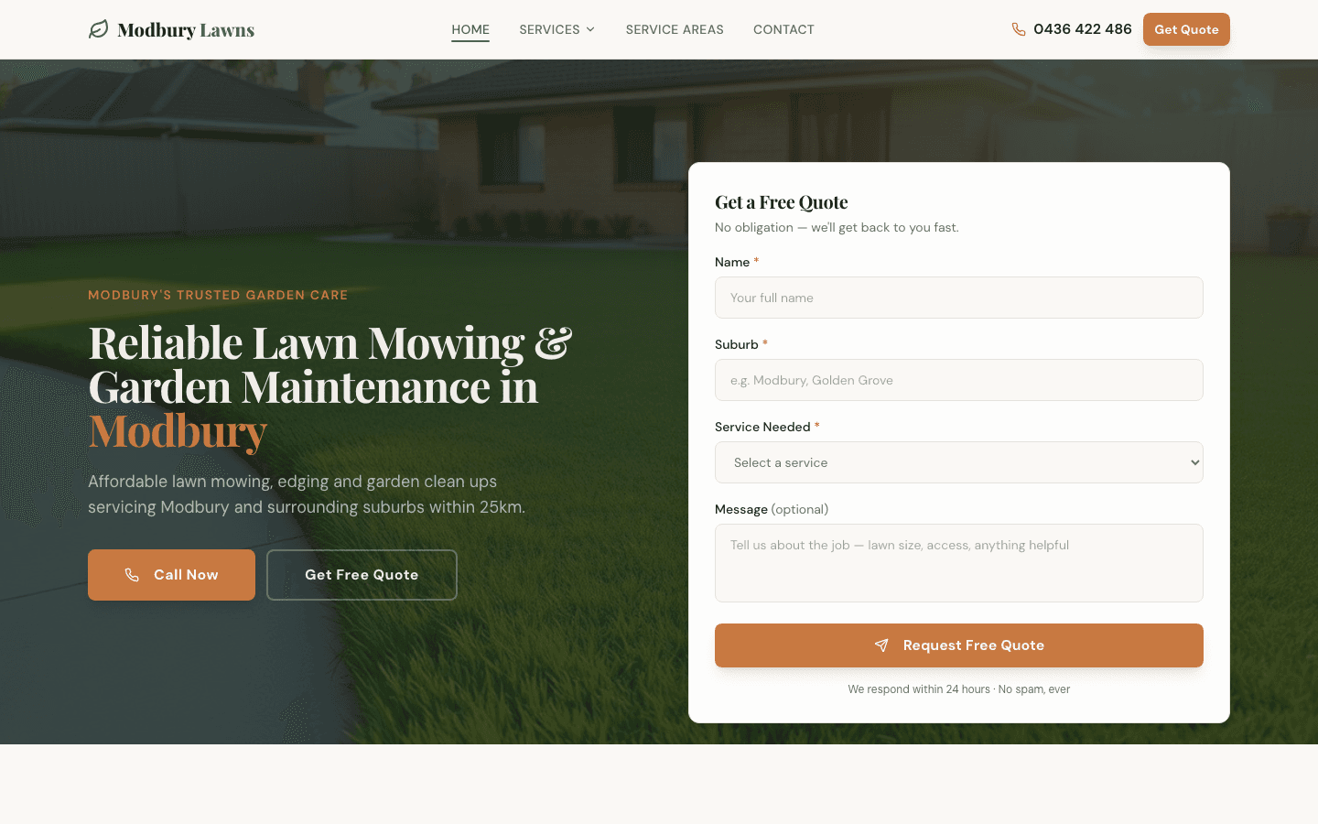Open the Select a service dropdown
This screenshot has width=1318, height=824.
tap(958, 462)
